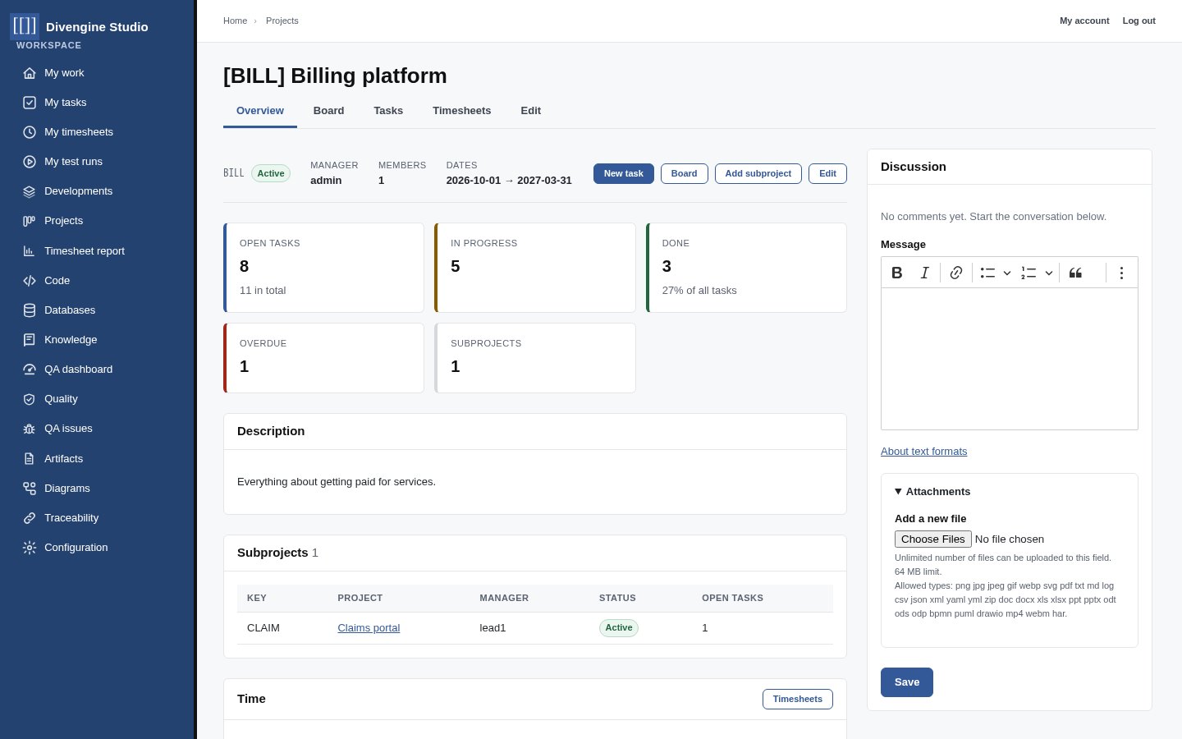Open bulleted list style dropdown arrow
This screenshot has width=1182, height=739.
1007,273
